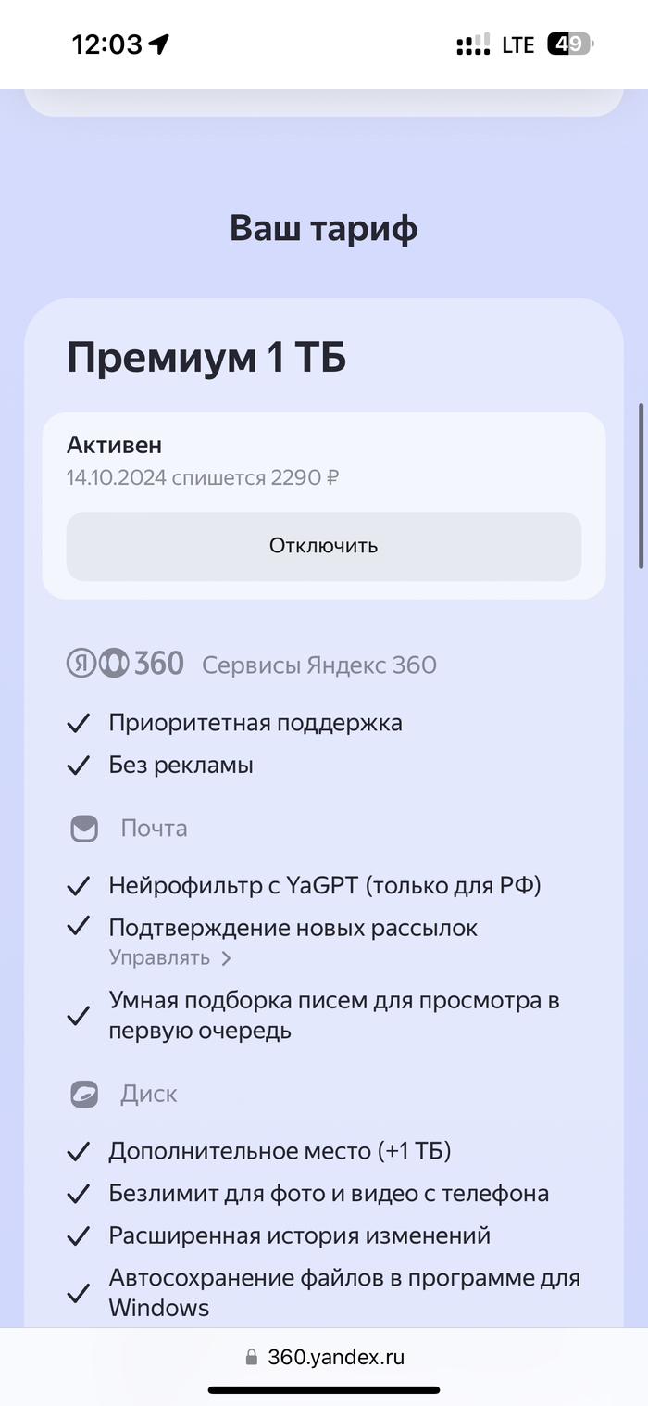648x1406 pixels.
Task: Tap the Сервисы Яндекс 360 section label
Action: (319, 665)
